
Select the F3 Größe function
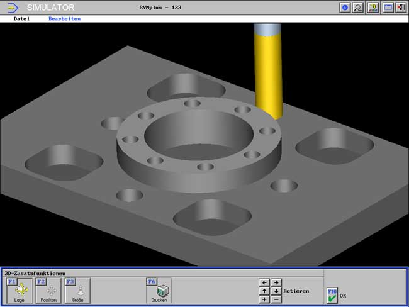click(x=77, y=291)
